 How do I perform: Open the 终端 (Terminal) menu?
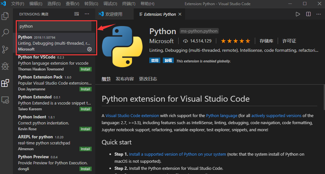pos(129,4)
